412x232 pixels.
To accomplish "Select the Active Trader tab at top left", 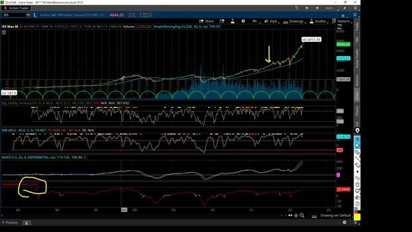I will pyautogui.click(x=17, y=8).
